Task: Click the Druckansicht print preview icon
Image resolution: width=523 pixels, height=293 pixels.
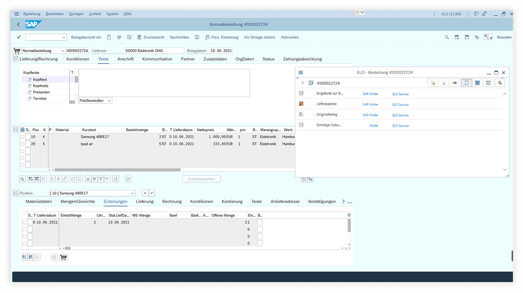Action: tap(139, 37)
